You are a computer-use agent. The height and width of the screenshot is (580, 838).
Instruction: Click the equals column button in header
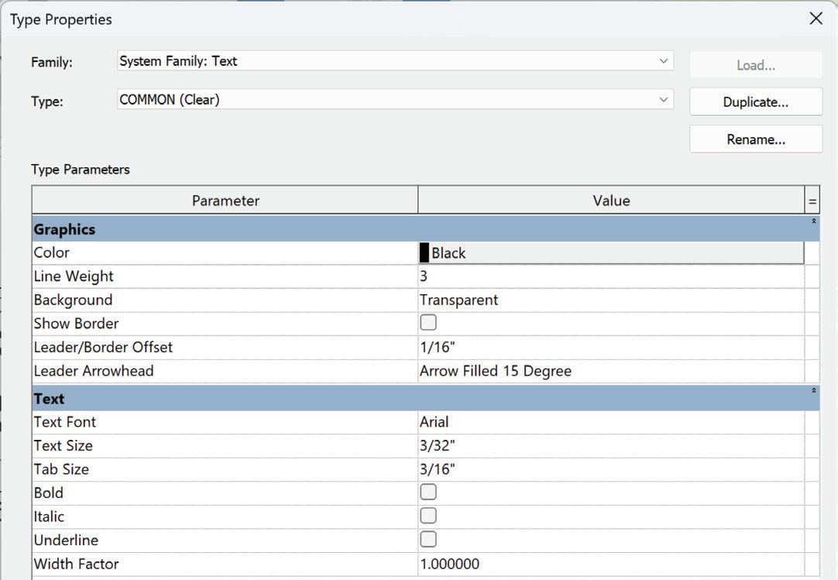(x=812, y=201)
